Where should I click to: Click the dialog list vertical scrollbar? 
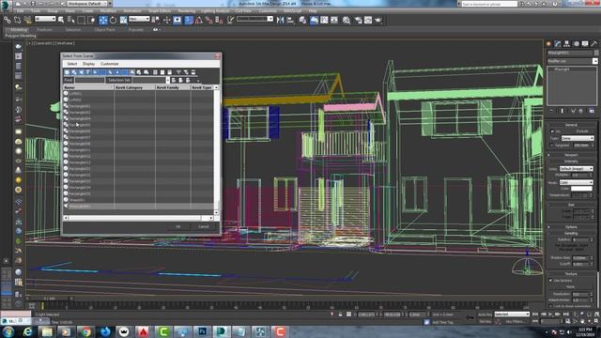coord(216,149)
